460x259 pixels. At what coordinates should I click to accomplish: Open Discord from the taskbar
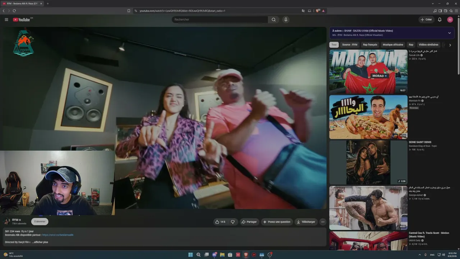point(215,255)
